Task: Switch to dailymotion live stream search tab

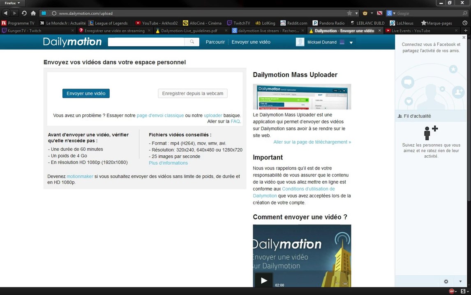Action: 268,31
